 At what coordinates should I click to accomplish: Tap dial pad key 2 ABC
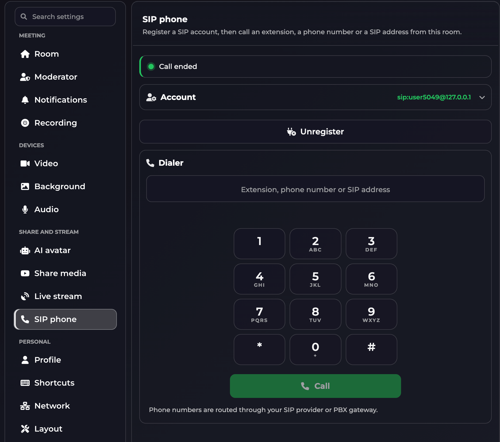coord(316,244)
